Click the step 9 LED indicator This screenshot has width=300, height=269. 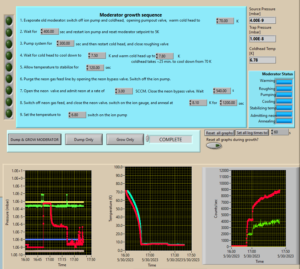(9, 113)
